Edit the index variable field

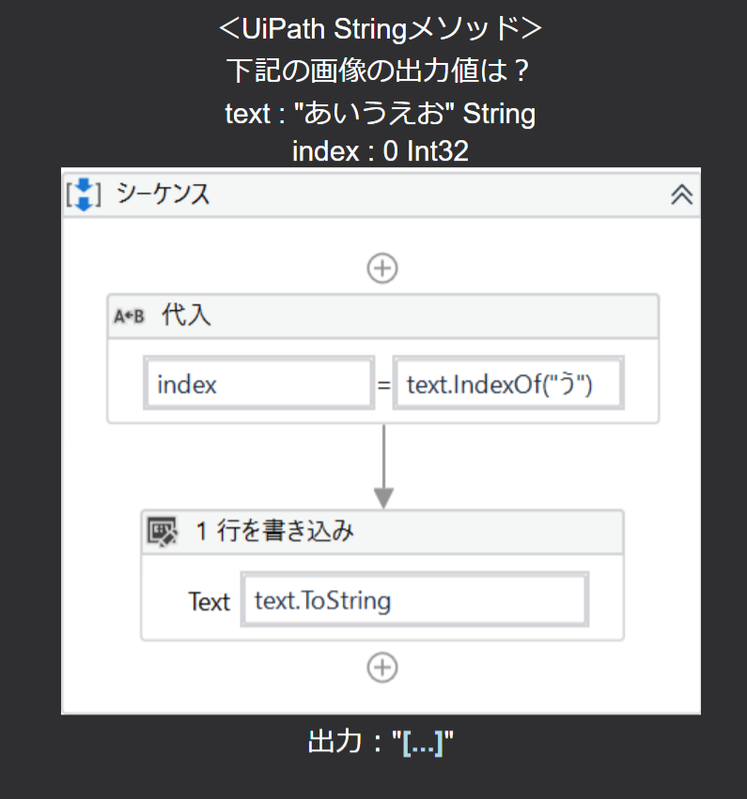point(258,384)
